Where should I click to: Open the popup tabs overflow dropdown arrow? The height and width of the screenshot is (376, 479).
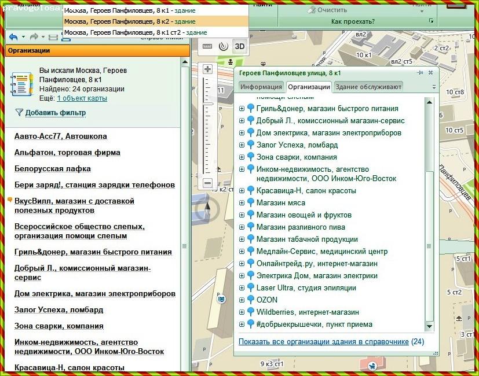(x=434, y=87)
